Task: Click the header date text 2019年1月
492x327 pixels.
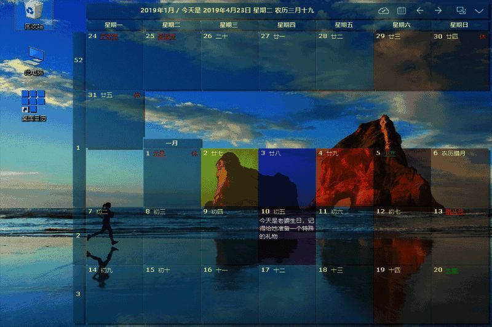Action: (x=157, y=10)
